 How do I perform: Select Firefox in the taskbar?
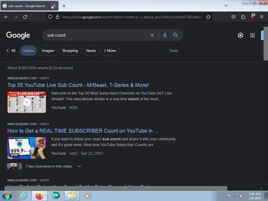pos(40,196)
